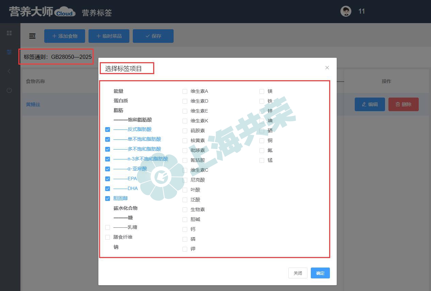Tick the 镁 checkbox
The image size is (431, 291).
(262, 91)
